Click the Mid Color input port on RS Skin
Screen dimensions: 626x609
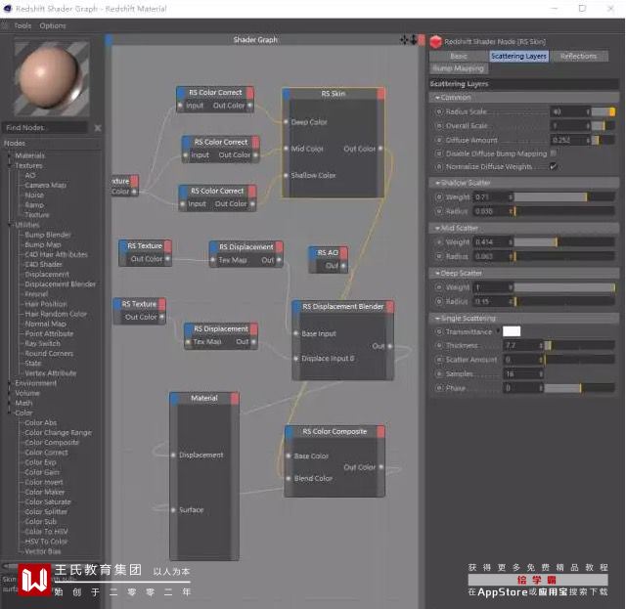coord(286,149)
